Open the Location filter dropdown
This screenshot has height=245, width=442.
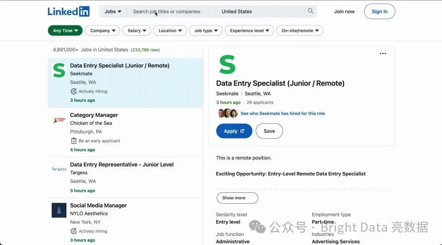170,31
